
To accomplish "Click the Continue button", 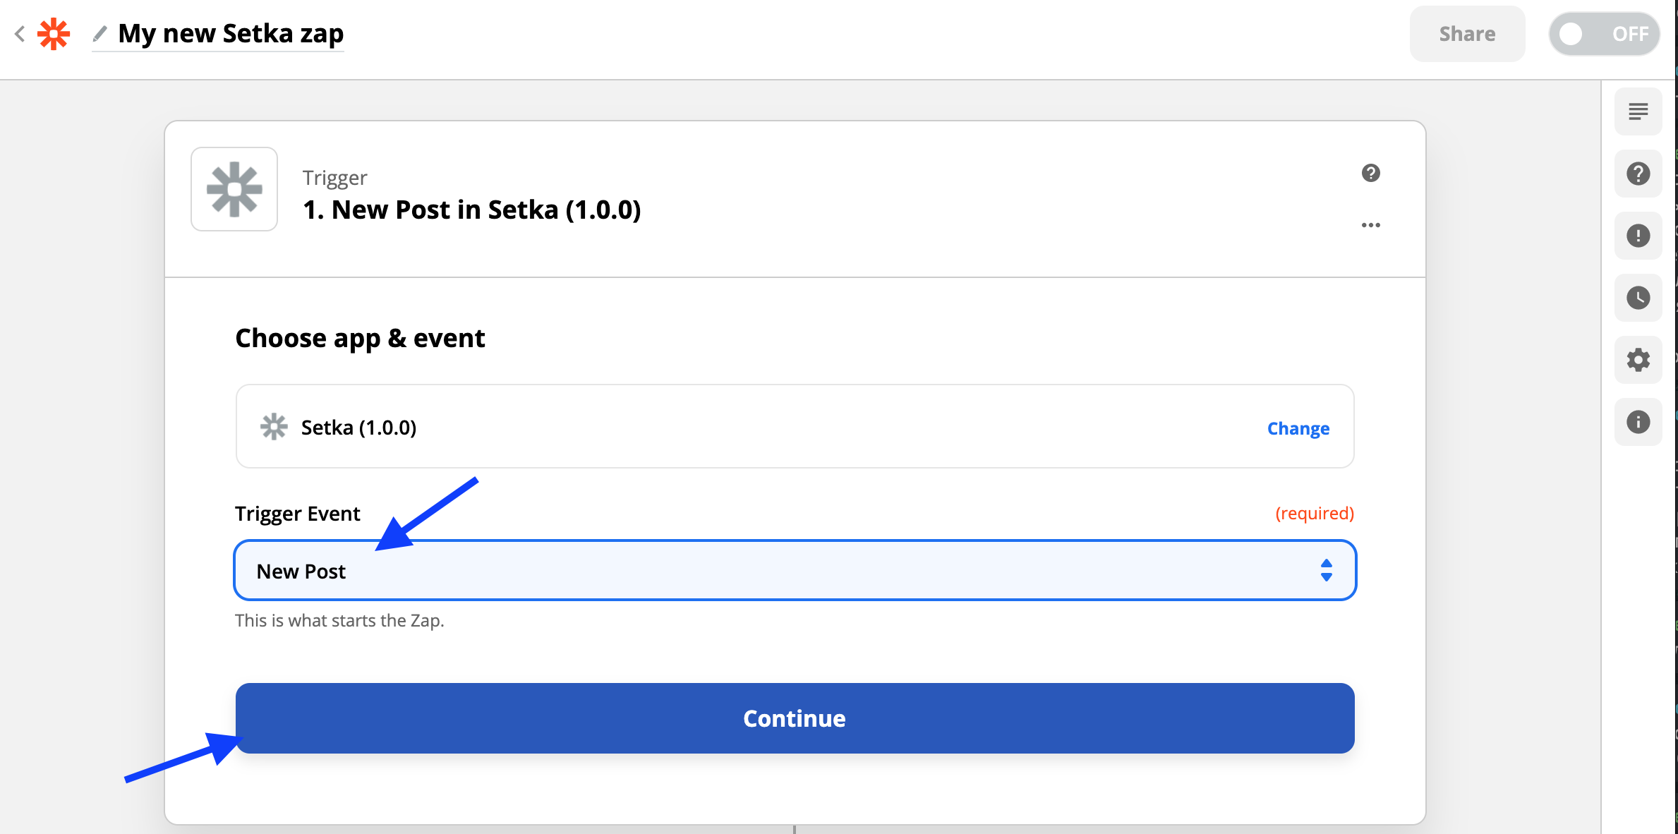I will (x=795, y=718).
